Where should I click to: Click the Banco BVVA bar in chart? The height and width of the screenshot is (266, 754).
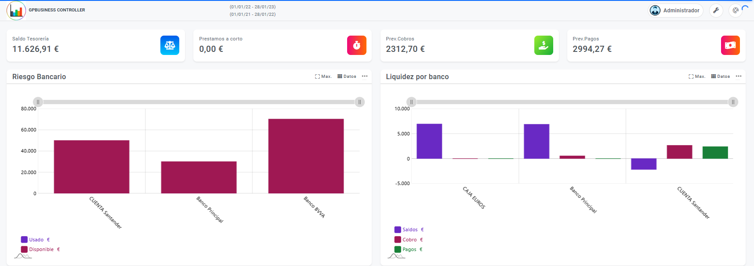(x=306, y=156)
